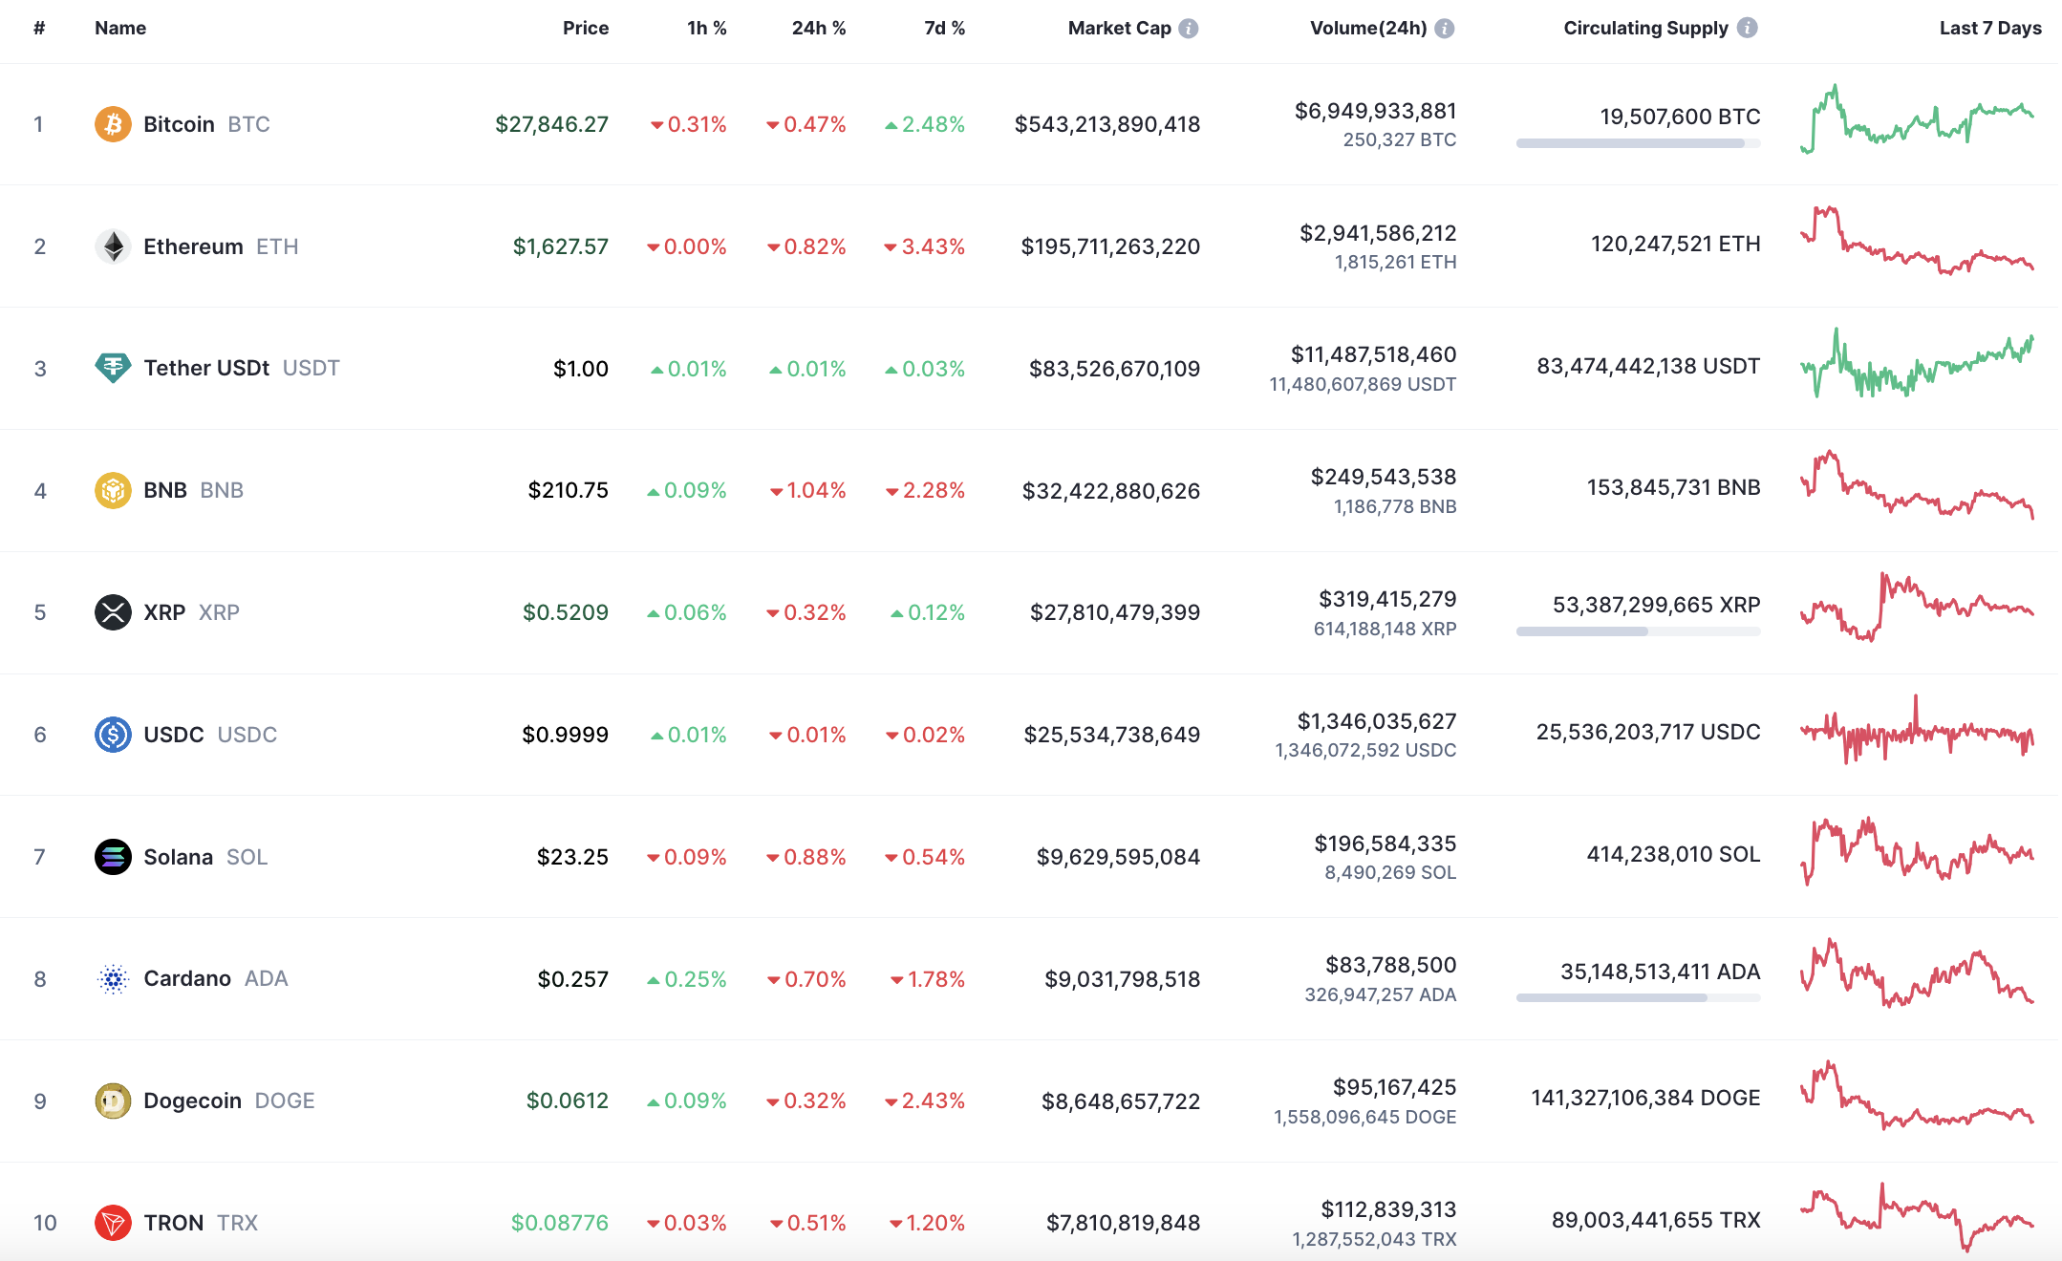The height and width of the screenshot is (1261, 2062).
Task: Open Ethereum's last 7 days sparkline chart
Action: click(1917, 241)
